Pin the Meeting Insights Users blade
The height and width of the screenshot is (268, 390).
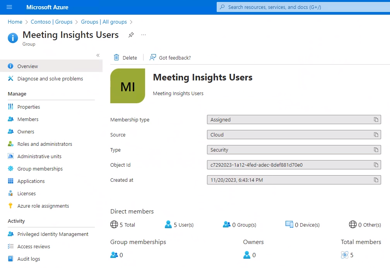(x=131, y=35)
